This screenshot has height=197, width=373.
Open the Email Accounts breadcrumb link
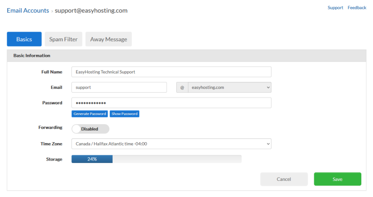click(x=28, y=11)
